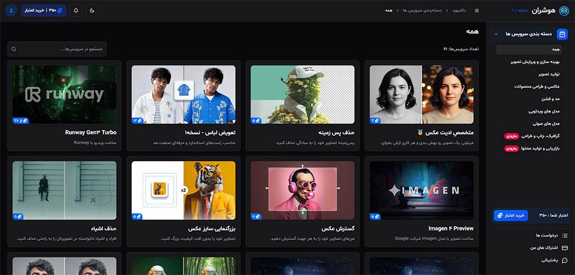Image resolution: width=575 pixels, height=275 pixels.
Task: Open درخواست ها via its list icon
Action: (x=565, y=235)
